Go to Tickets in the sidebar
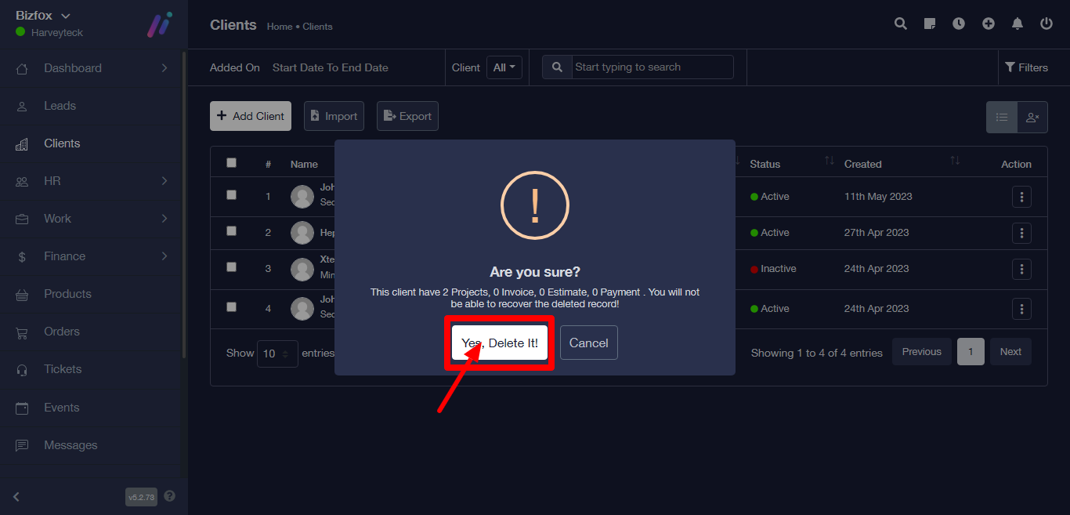This screenshot has height=515, width=1070. (63, 369)
